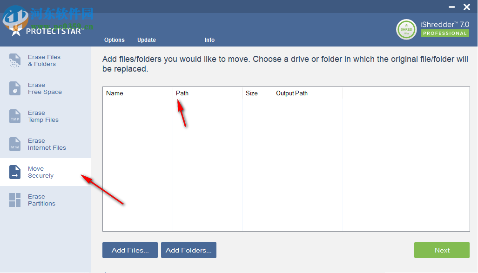Click the Size column header
The height and width of the screenshot is (273, 478).
click(251, 93)
